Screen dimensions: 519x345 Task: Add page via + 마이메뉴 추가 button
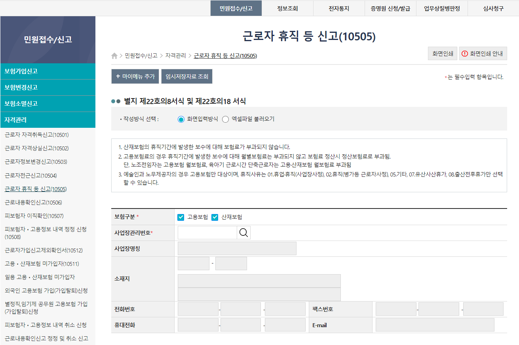tap(135, 76)
